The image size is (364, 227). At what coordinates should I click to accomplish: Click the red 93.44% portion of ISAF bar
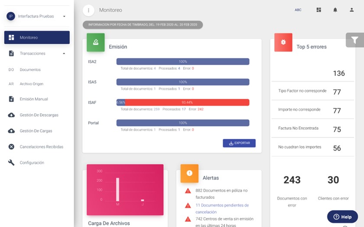click(x=187, y=102)
